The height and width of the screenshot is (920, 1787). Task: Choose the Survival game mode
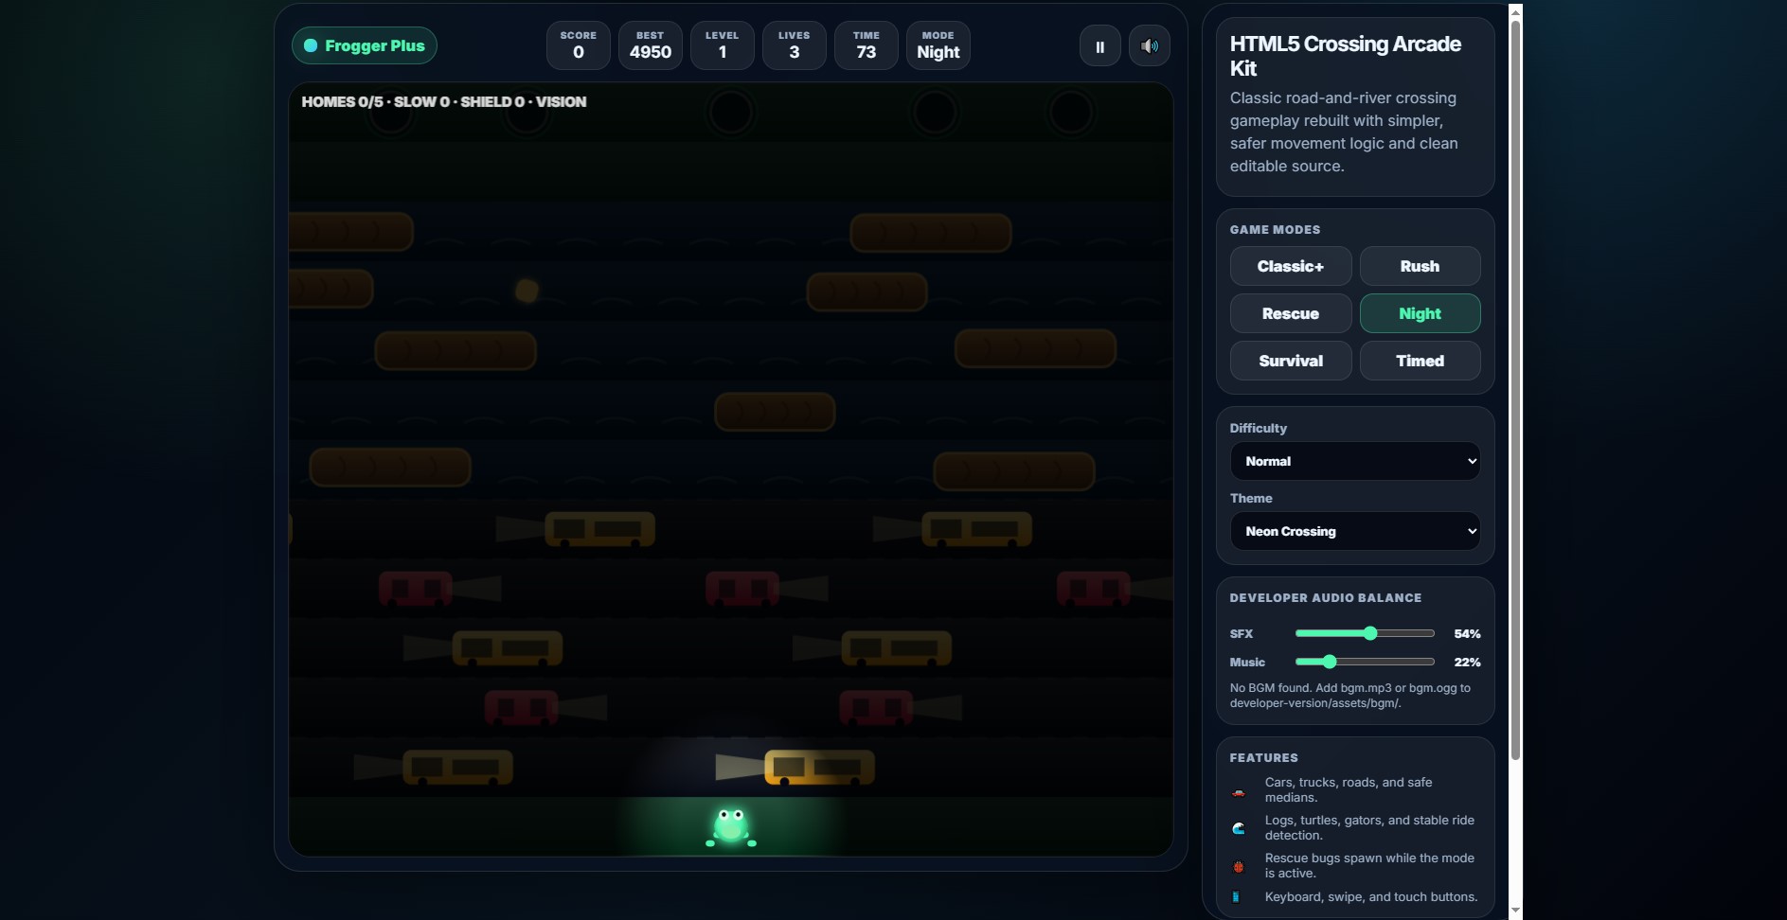pos(1290,361)
